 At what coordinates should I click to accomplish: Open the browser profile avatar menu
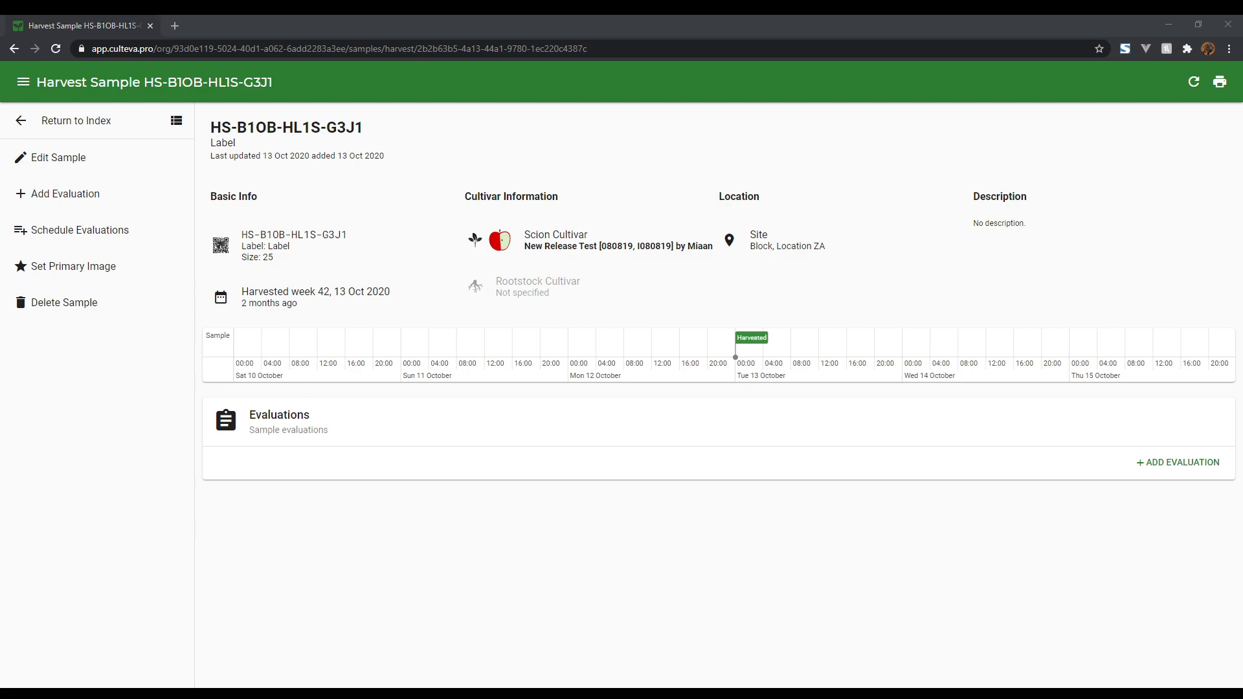pyautogui.click(x=1208, y=49)
